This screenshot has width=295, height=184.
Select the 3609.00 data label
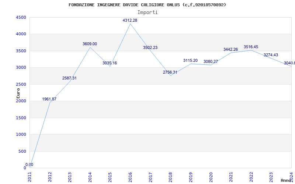(90, 44)
